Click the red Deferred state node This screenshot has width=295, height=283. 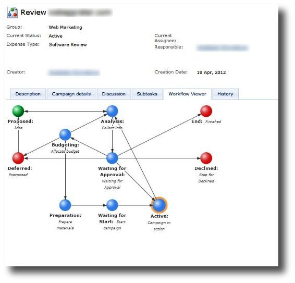(18, 158)
